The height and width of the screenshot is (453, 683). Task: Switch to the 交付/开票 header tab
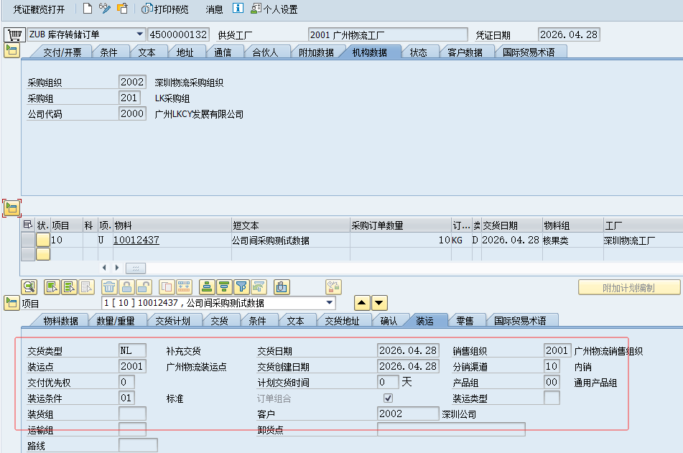[x=62, y=52]
